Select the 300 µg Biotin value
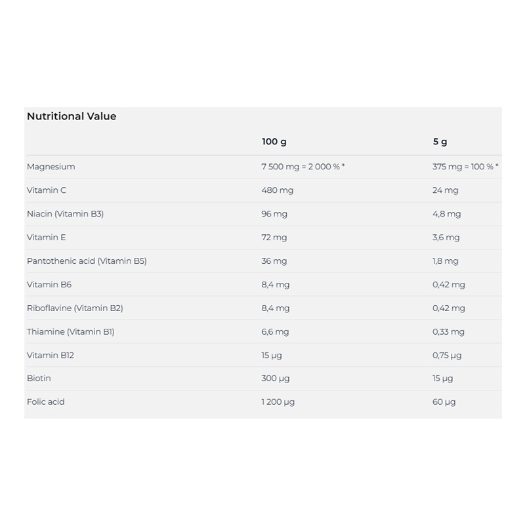The image size is (525, 525). point(275,378)
